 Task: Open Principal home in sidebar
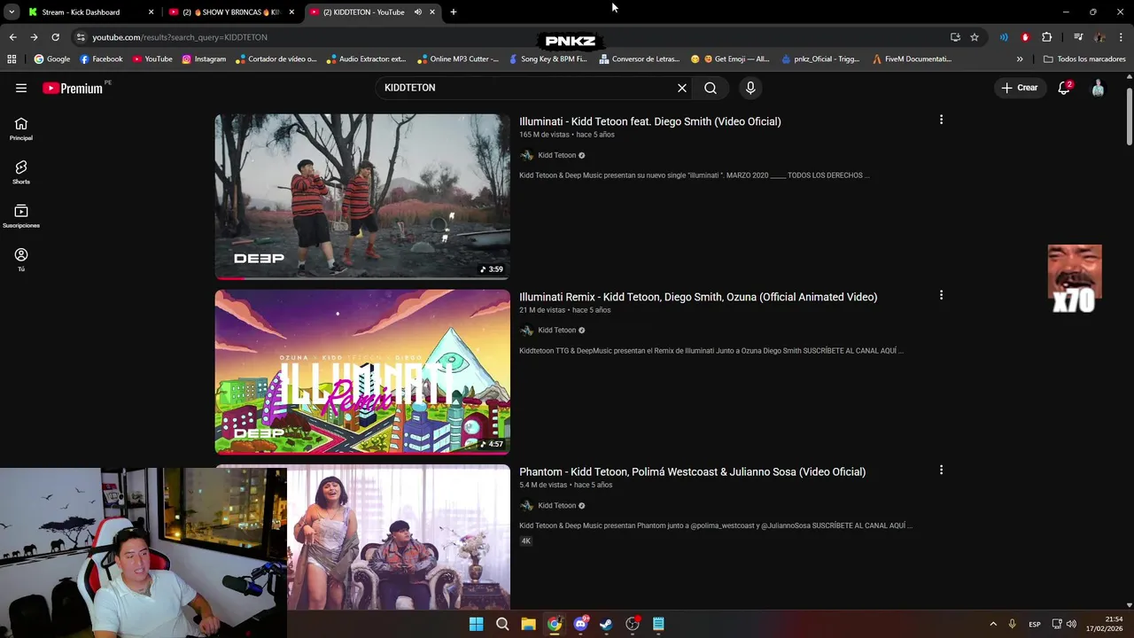(x=21, y=128)
